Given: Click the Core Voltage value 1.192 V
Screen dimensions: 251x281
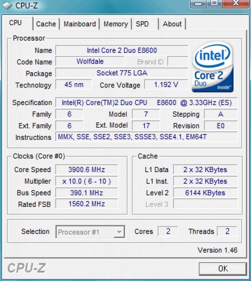Looking at the screenshot, I should pos(166,85).
